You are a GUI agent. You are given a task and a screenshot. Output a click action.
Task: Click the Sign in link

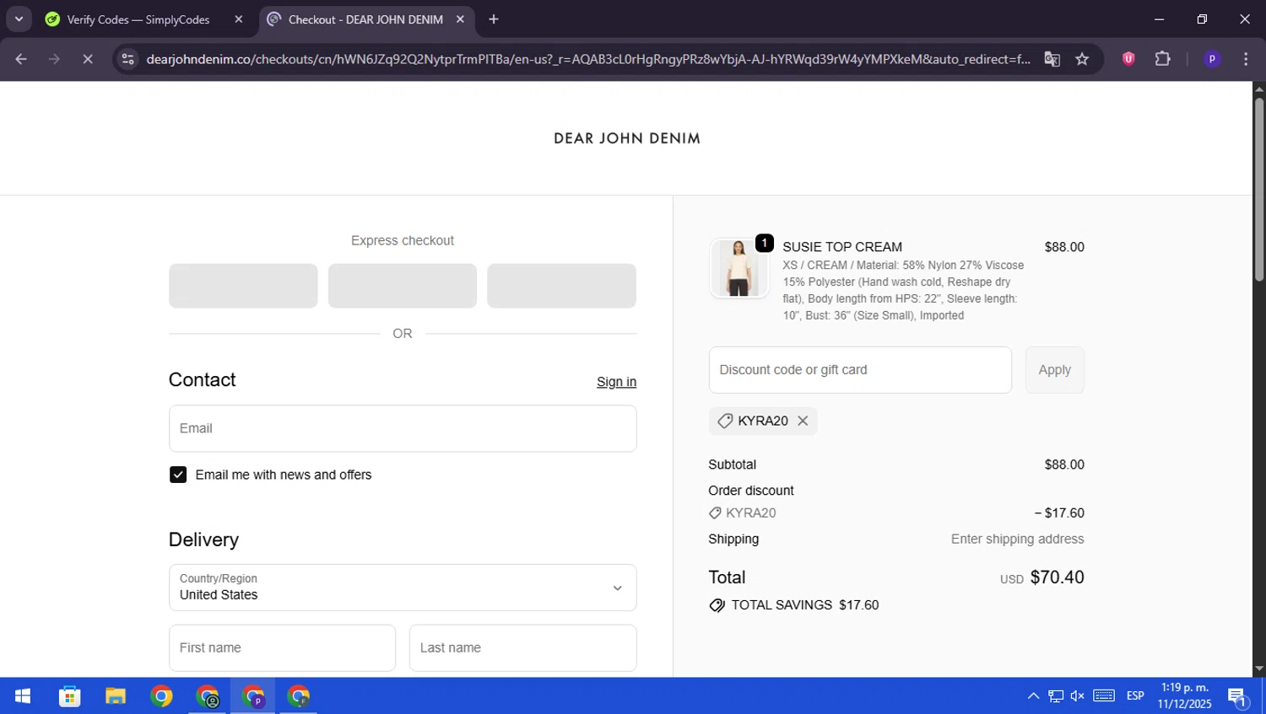[616, 382]
